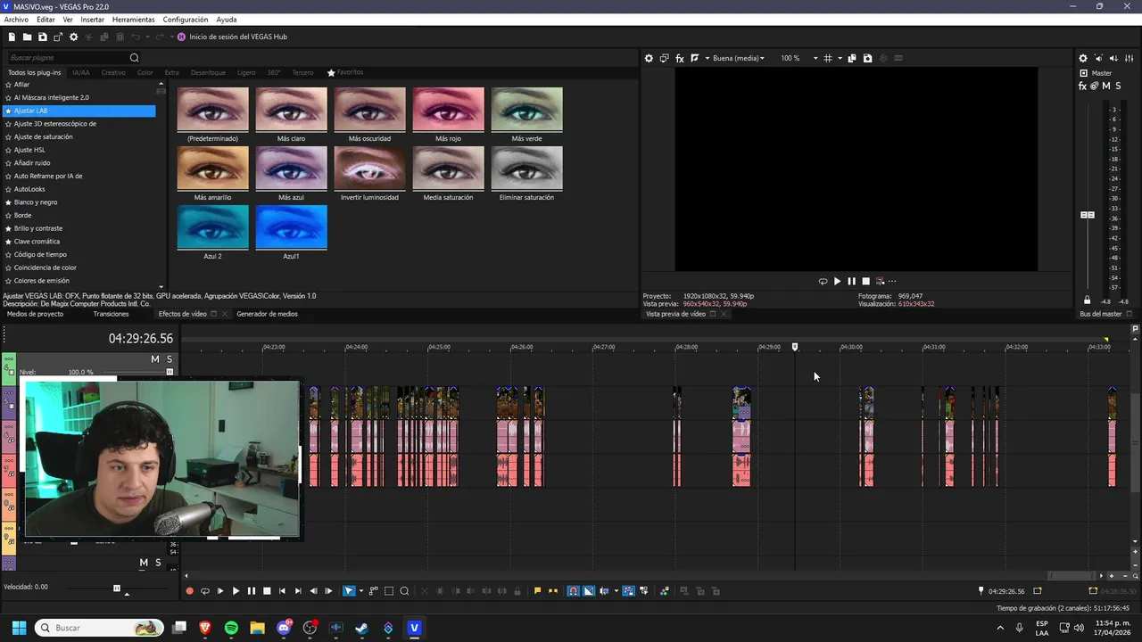
Task: Open video preview properties gear icon
Action: (x=649, y=58)
